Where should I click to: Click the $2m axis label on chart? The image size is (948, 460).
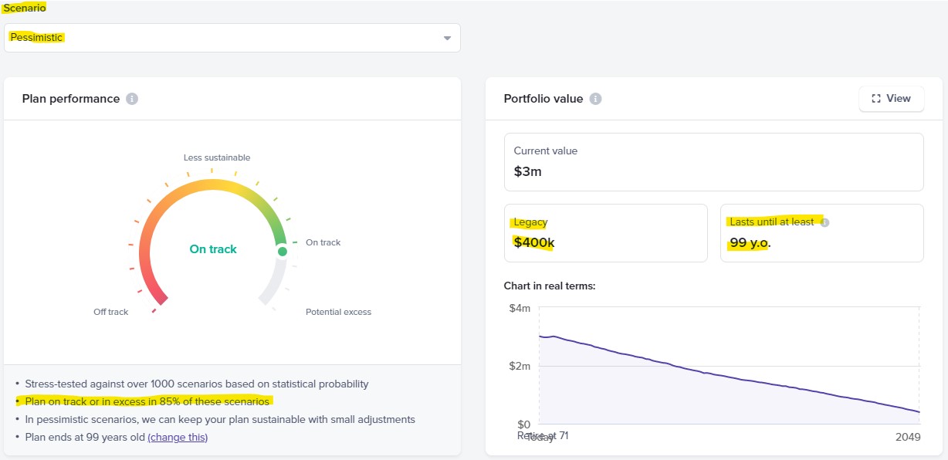point(520,366)
